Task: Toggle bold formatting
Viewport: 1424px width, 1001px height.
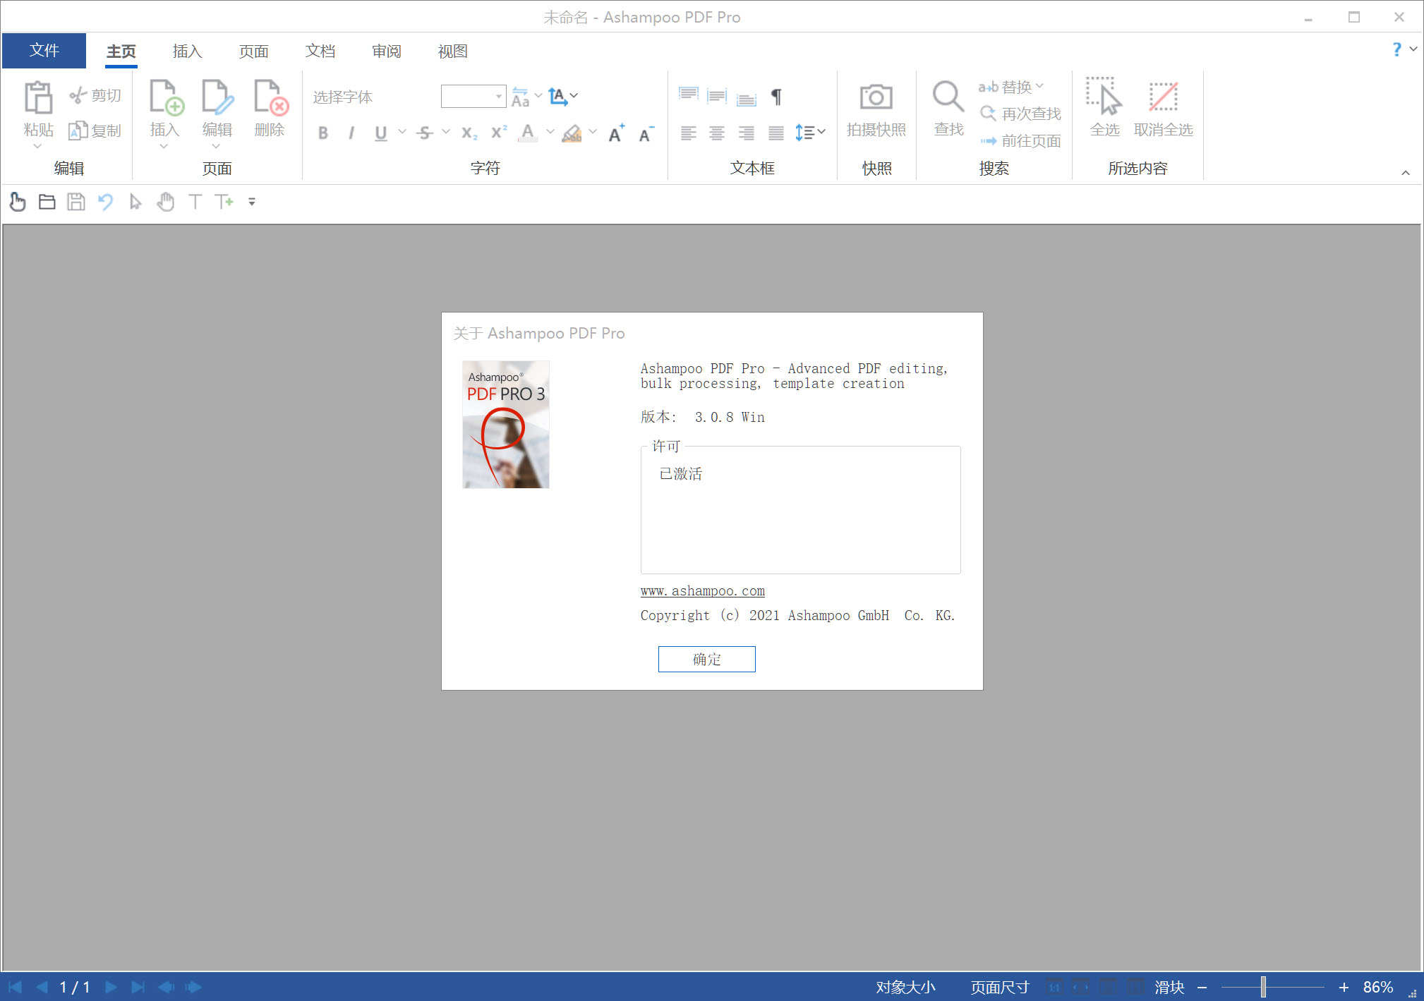Action: [x=323, y=133]
